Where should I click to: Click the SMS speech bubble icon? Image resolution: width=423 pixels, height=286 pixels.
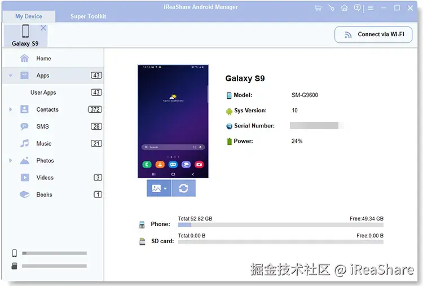[25, 126]
